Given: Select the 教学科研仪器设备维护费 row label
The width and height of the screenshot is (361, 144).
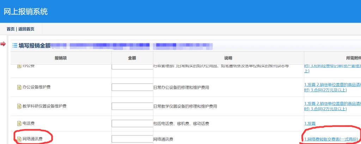Looking at the screenshot, I should tap(45, 106).
